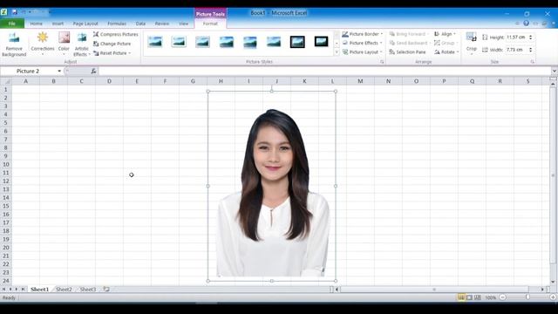This screenshot has height=314, width=558.
Task: Apply the fifth picture style thumbnail
Action: tap(250, 42)
